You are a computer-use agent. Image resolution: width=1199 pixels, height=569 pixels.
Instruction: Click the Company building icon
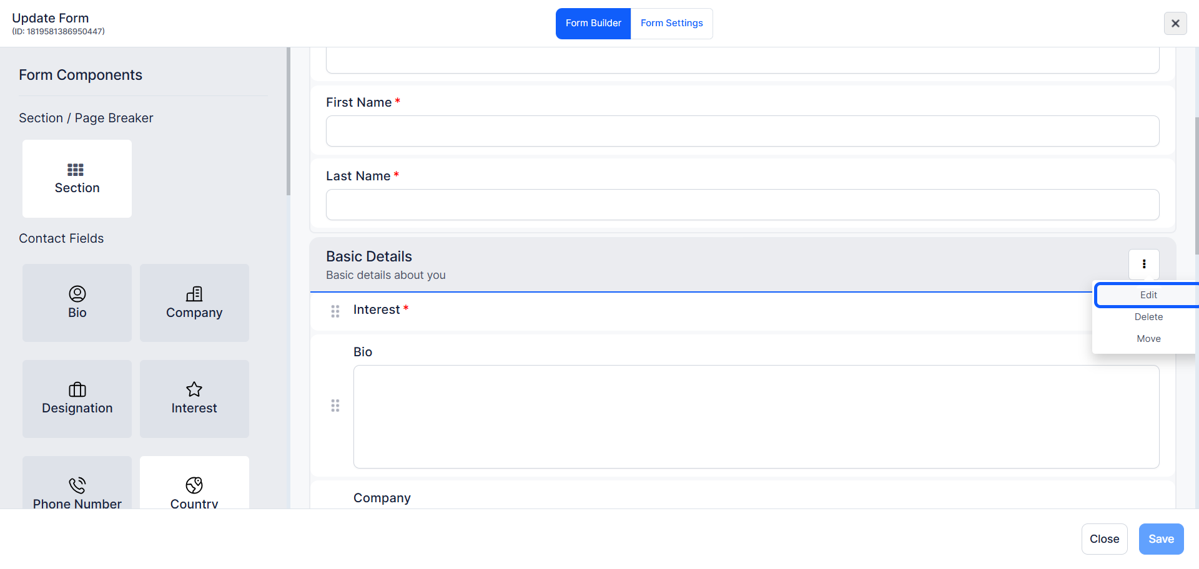[x=194, y=294]
